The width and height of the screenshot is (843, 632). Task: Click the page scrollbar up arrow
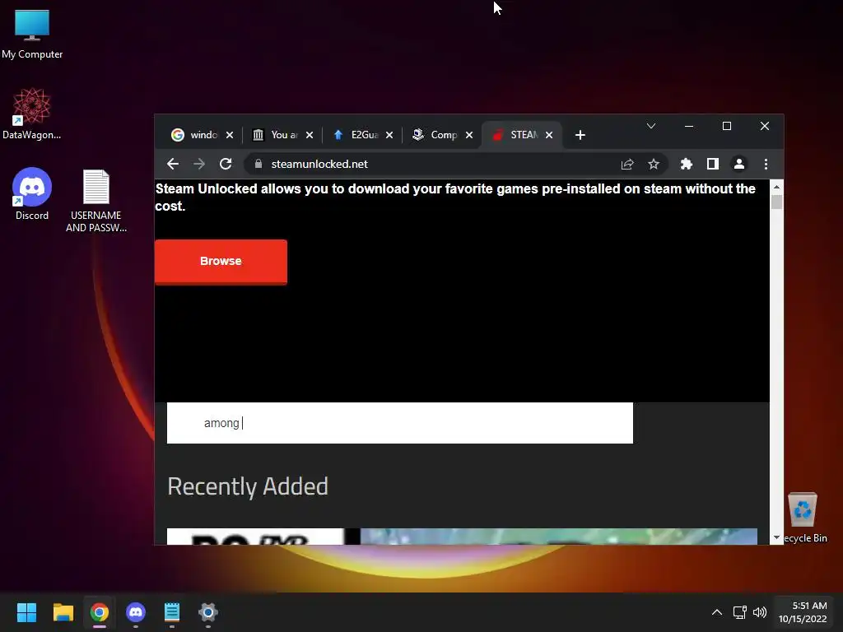click(776, 187)
